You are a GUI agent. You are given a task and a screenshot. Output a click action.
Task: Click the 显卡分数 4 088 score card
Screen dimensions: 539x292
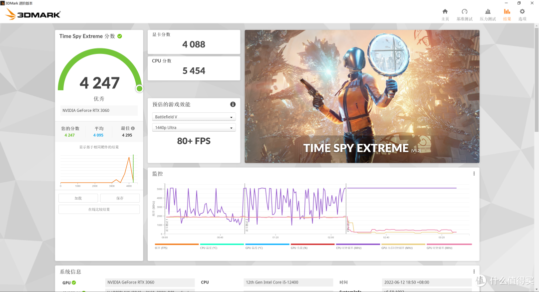(194, 41)
